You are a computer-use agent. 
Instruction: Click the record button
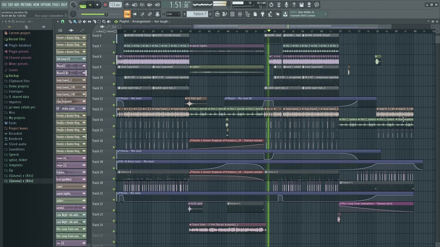point(105,5)
